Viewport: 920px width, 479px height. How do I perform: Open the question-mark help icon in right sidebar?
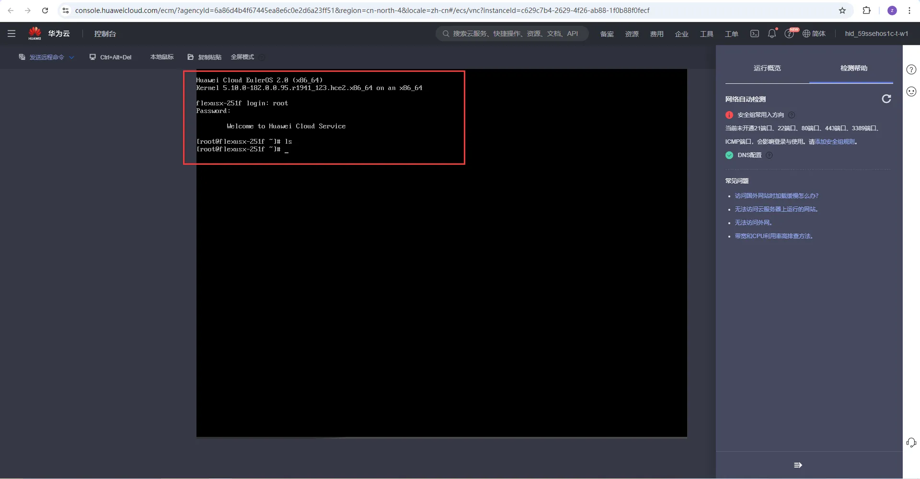911,69
